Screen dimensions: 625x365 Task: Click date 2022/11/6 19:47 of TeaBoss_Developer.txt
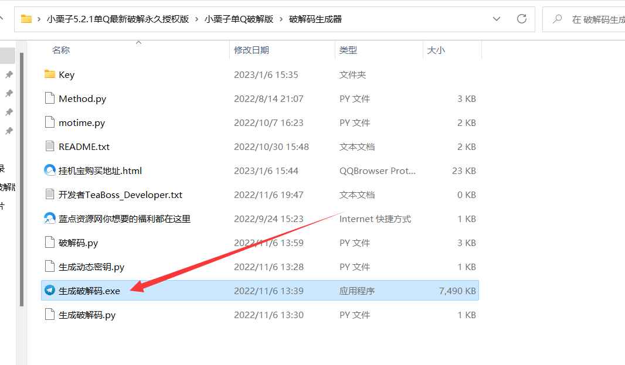point(269,195)
